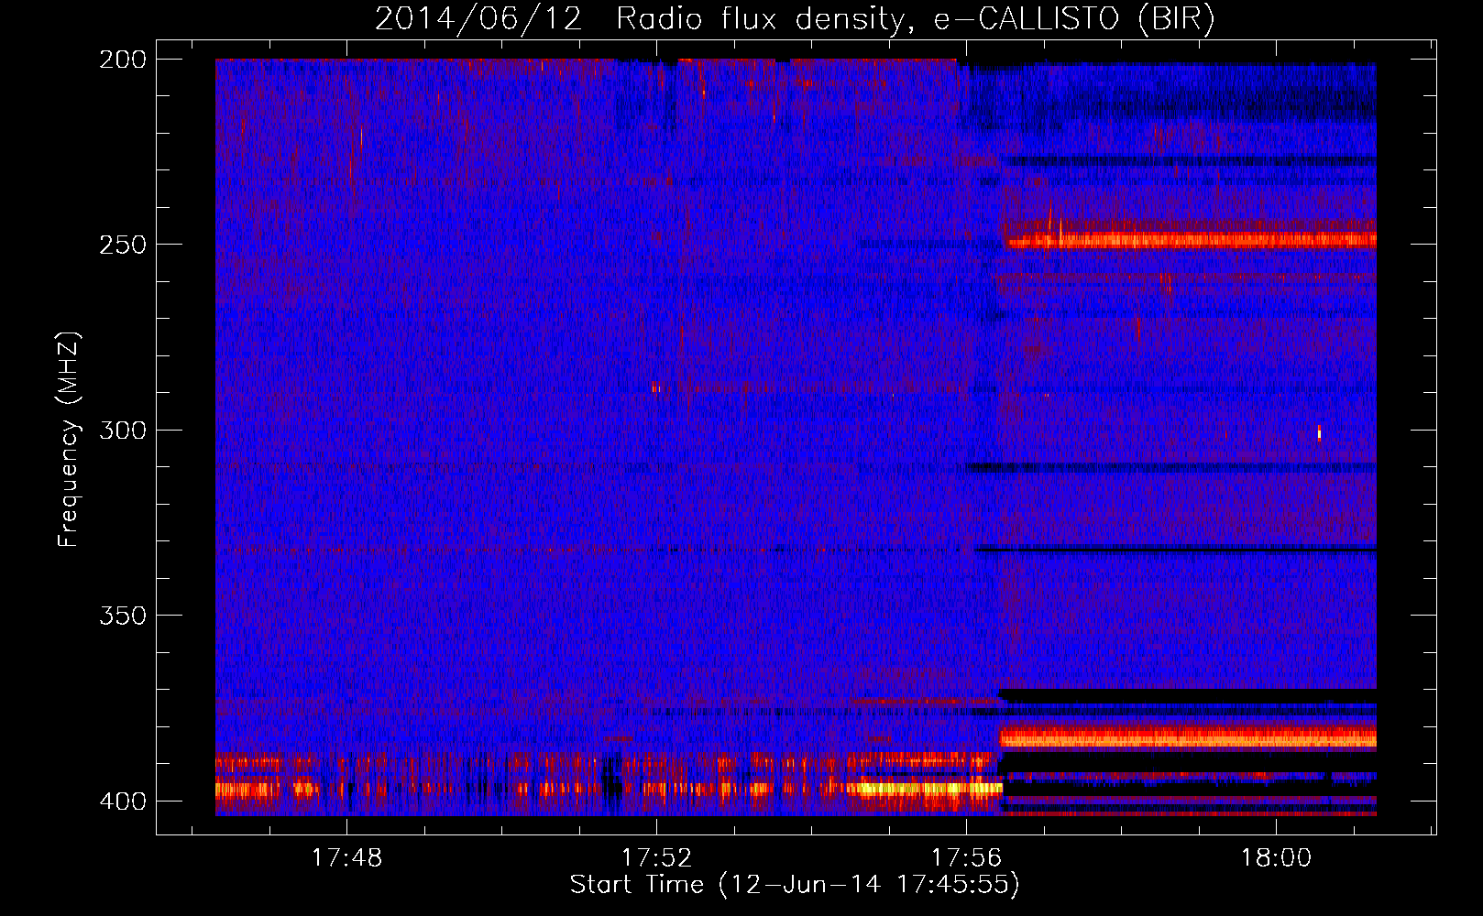Click the 300 frequency tick label
Viewport: 1483px width, 916px height.
[x=122, y=431]
